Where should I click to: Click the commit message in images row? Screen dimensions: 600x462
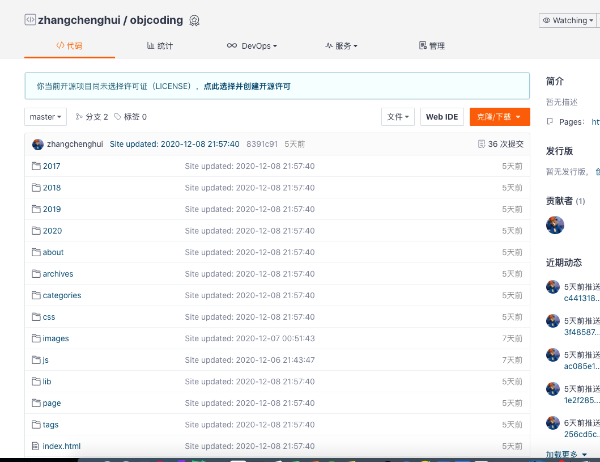click(x=250, y=338)
